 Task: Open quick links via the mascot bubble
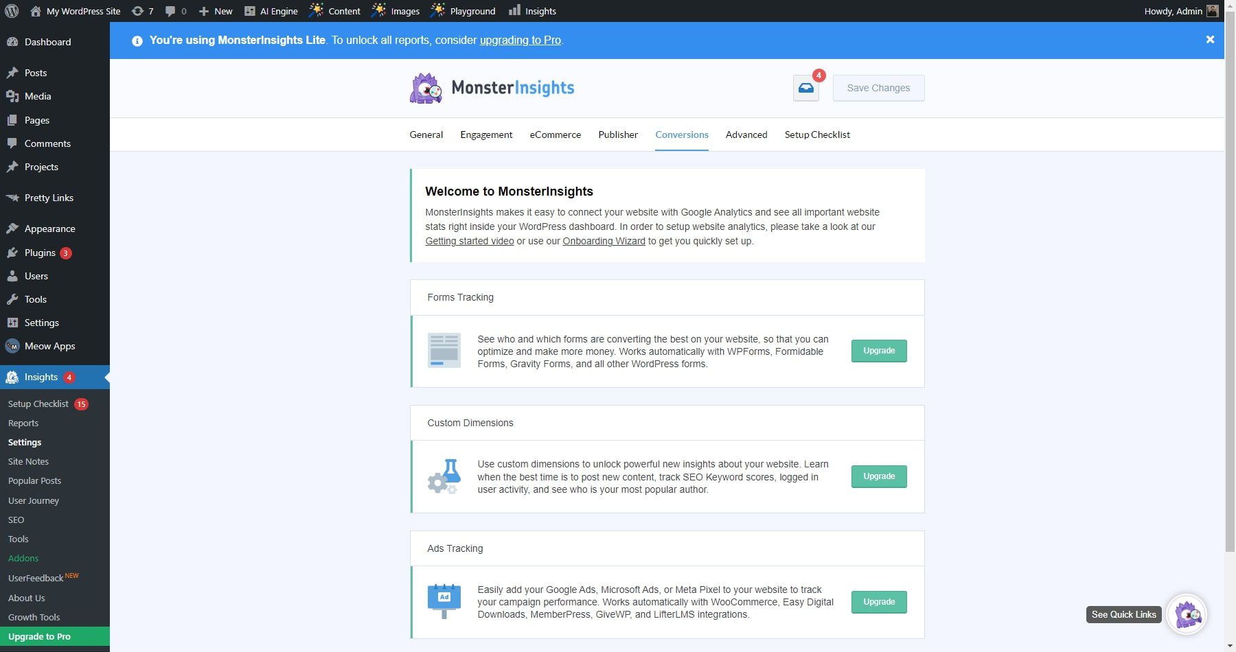click(1187, 614)
